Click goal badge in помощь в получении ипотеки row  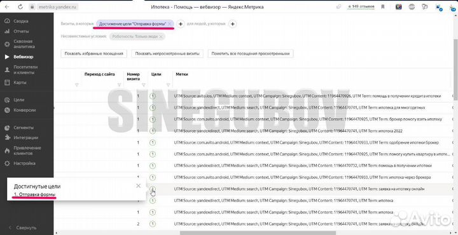tap(153, 166)
